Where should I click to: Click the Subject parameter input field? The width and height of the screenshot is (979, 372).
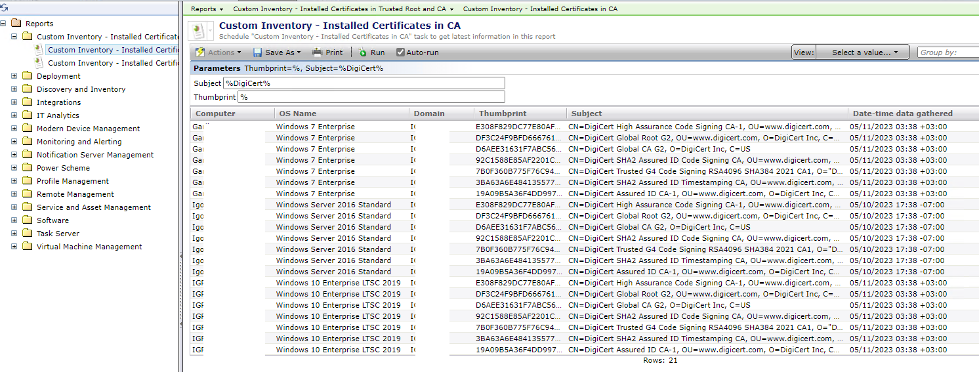364,83
